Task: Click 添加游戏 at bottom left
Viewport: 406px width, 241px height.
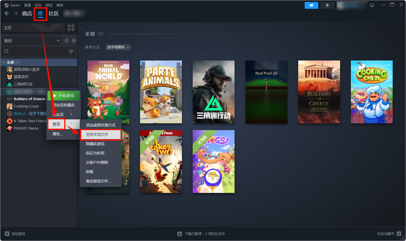Action: 15,234
